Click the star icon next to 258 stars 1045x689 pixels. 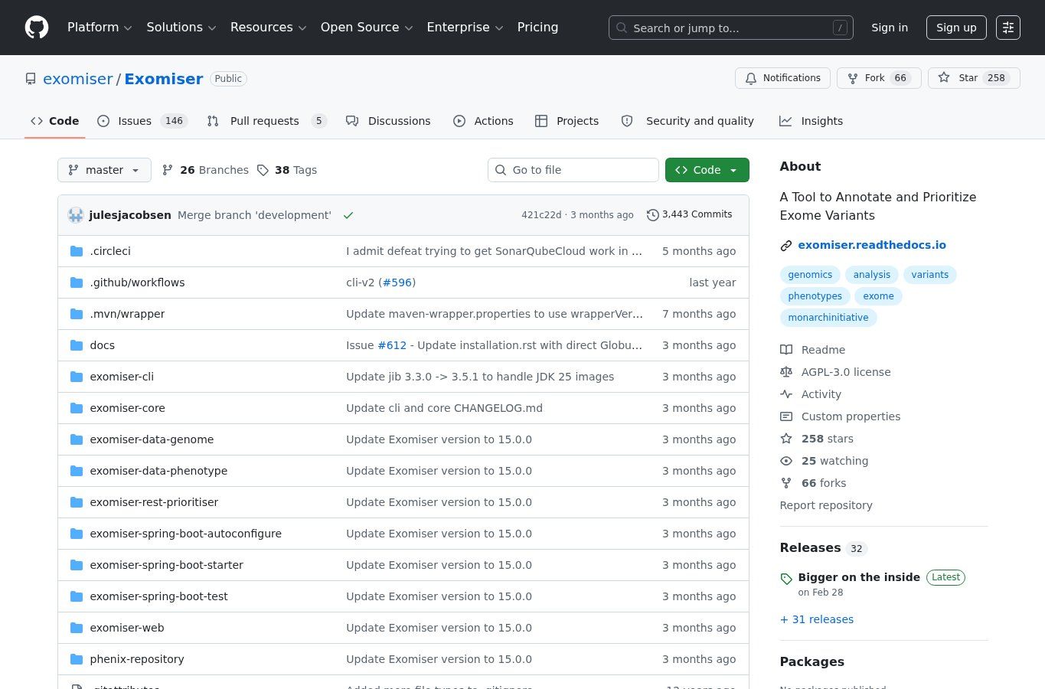click(x=786, y=439)
